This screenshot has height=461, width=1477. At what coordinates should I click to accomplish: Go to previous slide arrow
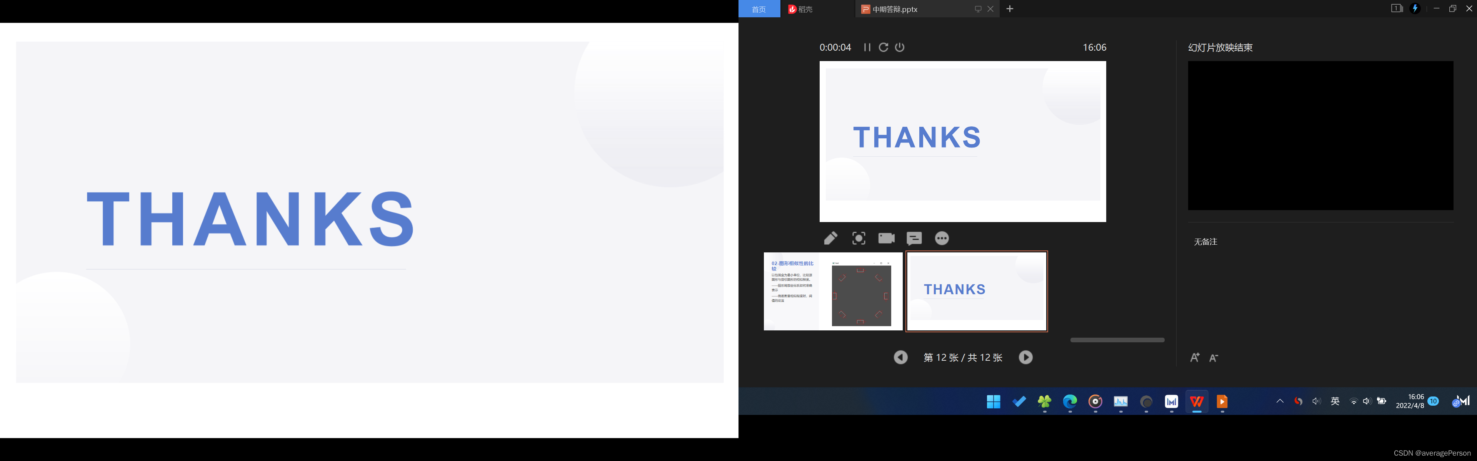pyautogui.click(x=900, y=357)
